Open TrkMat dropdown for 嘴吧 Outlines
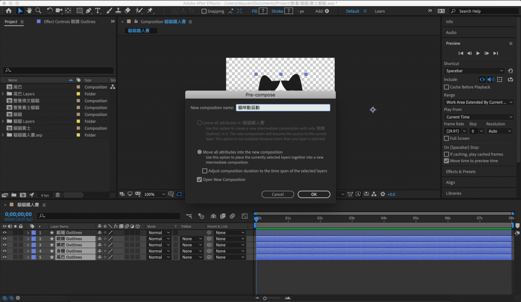The image size is (521, 302). click(x=191, y=245)
